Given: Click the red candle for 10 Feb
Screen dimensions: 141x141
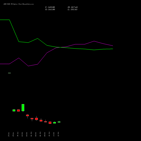Looking at the screenshot, I should click(50, 123).
